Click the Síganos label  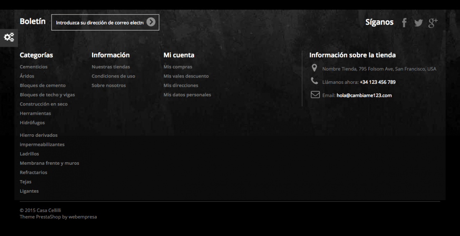click(x=379, y=22)
